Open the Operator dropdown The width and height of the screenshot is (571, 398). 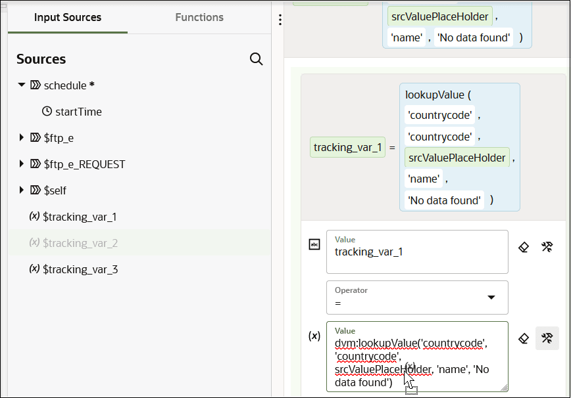tap(491, 298)
